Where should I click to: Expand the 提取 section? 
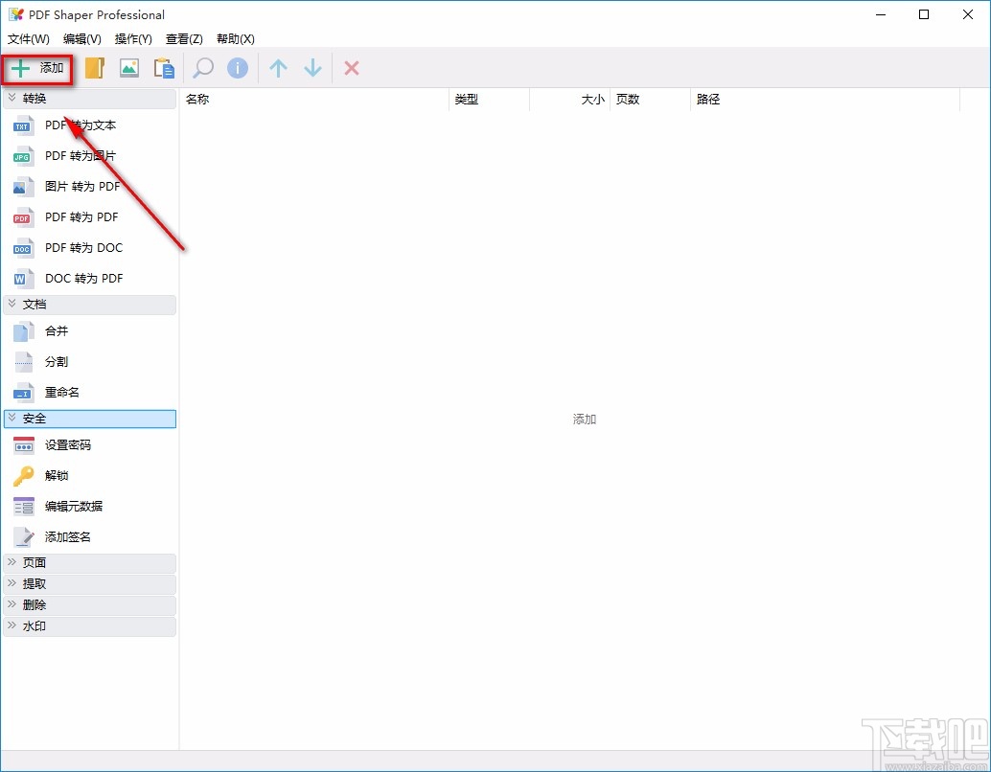coord(90,583)
